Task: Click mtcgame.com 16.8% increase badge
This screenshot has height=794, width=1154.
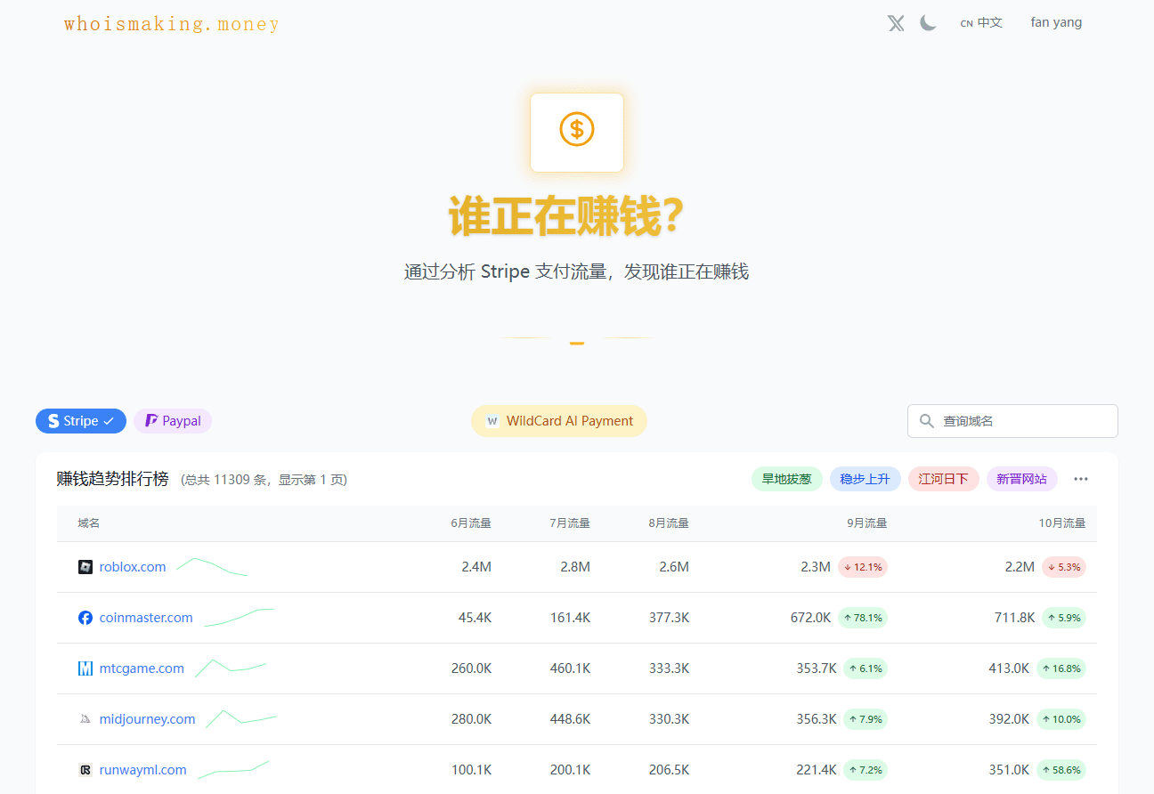Action: (1061, 668)
